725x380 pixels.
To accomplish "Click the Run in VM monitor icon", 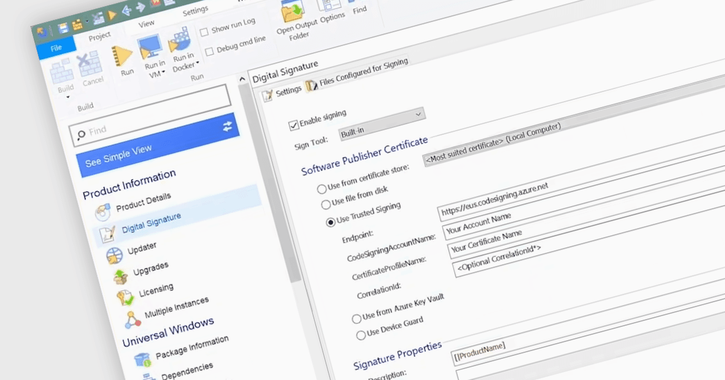I will pyautogui.click(x=151, y=47).
